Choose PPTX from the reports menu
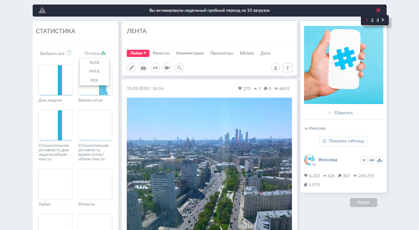This screenshot has width=419, height=230. coord(94,71)
